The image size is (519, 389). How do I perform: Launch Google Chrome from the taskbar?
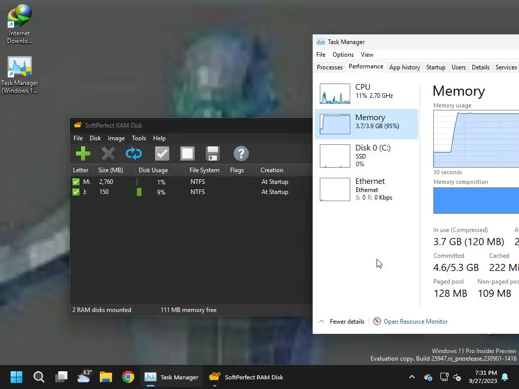coord(128,377)
